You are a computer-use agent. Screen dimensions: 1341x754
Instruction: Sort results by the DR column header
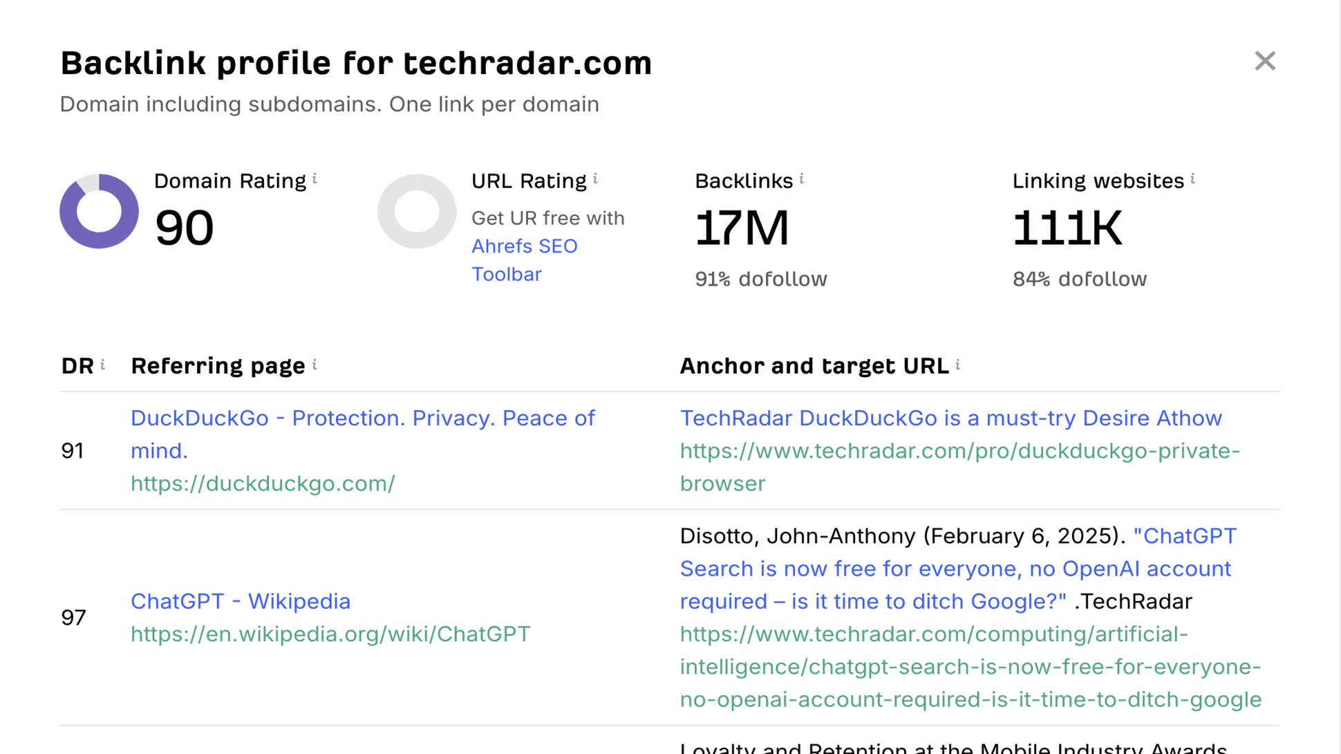(77, 365)
